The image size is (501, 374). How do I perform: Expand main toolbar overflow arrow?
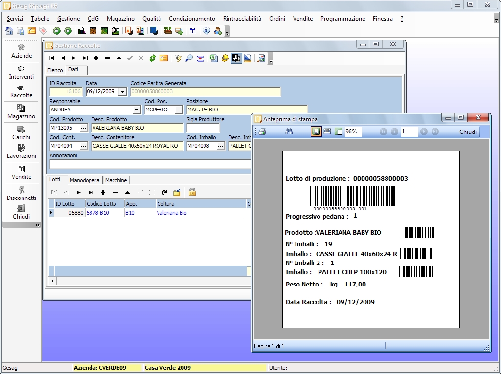coord(228,32)
